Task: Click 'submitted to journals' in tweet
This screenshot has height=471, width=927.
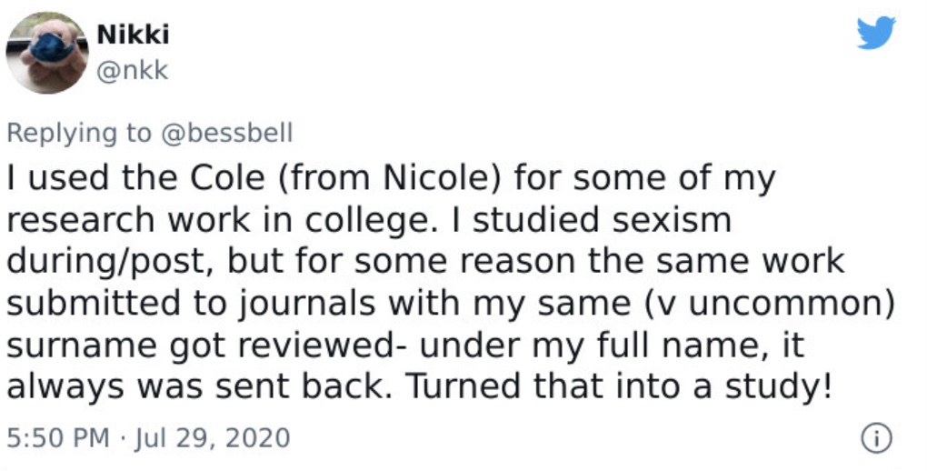Action: (x=191, y=305)
